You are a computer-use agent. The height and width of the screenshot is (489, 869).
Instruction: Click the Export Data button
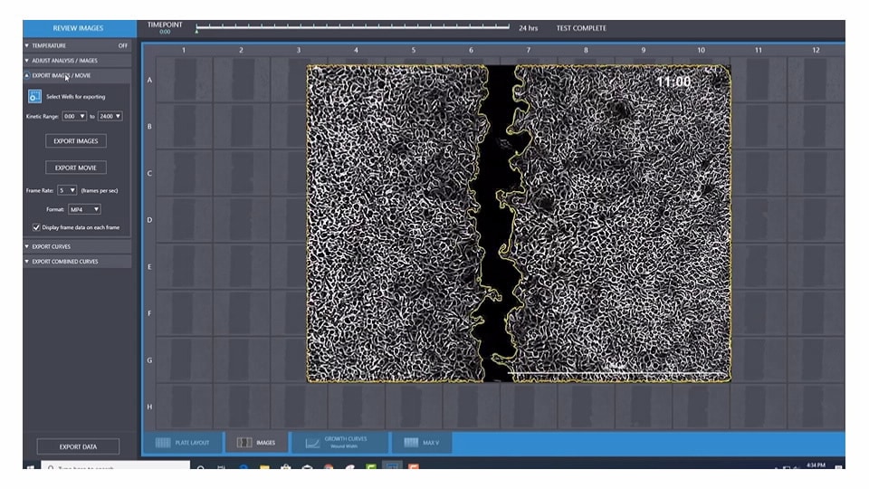tap(77, 446)
